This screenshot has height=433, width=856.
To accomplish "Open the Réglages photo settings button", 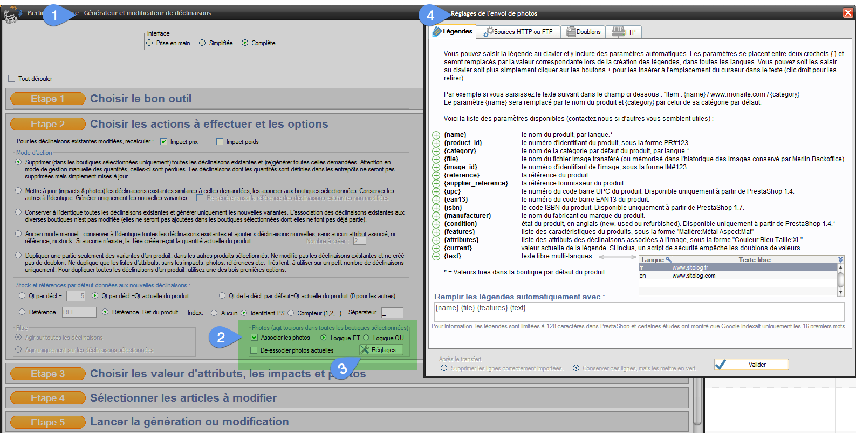I will click(381, 350).
